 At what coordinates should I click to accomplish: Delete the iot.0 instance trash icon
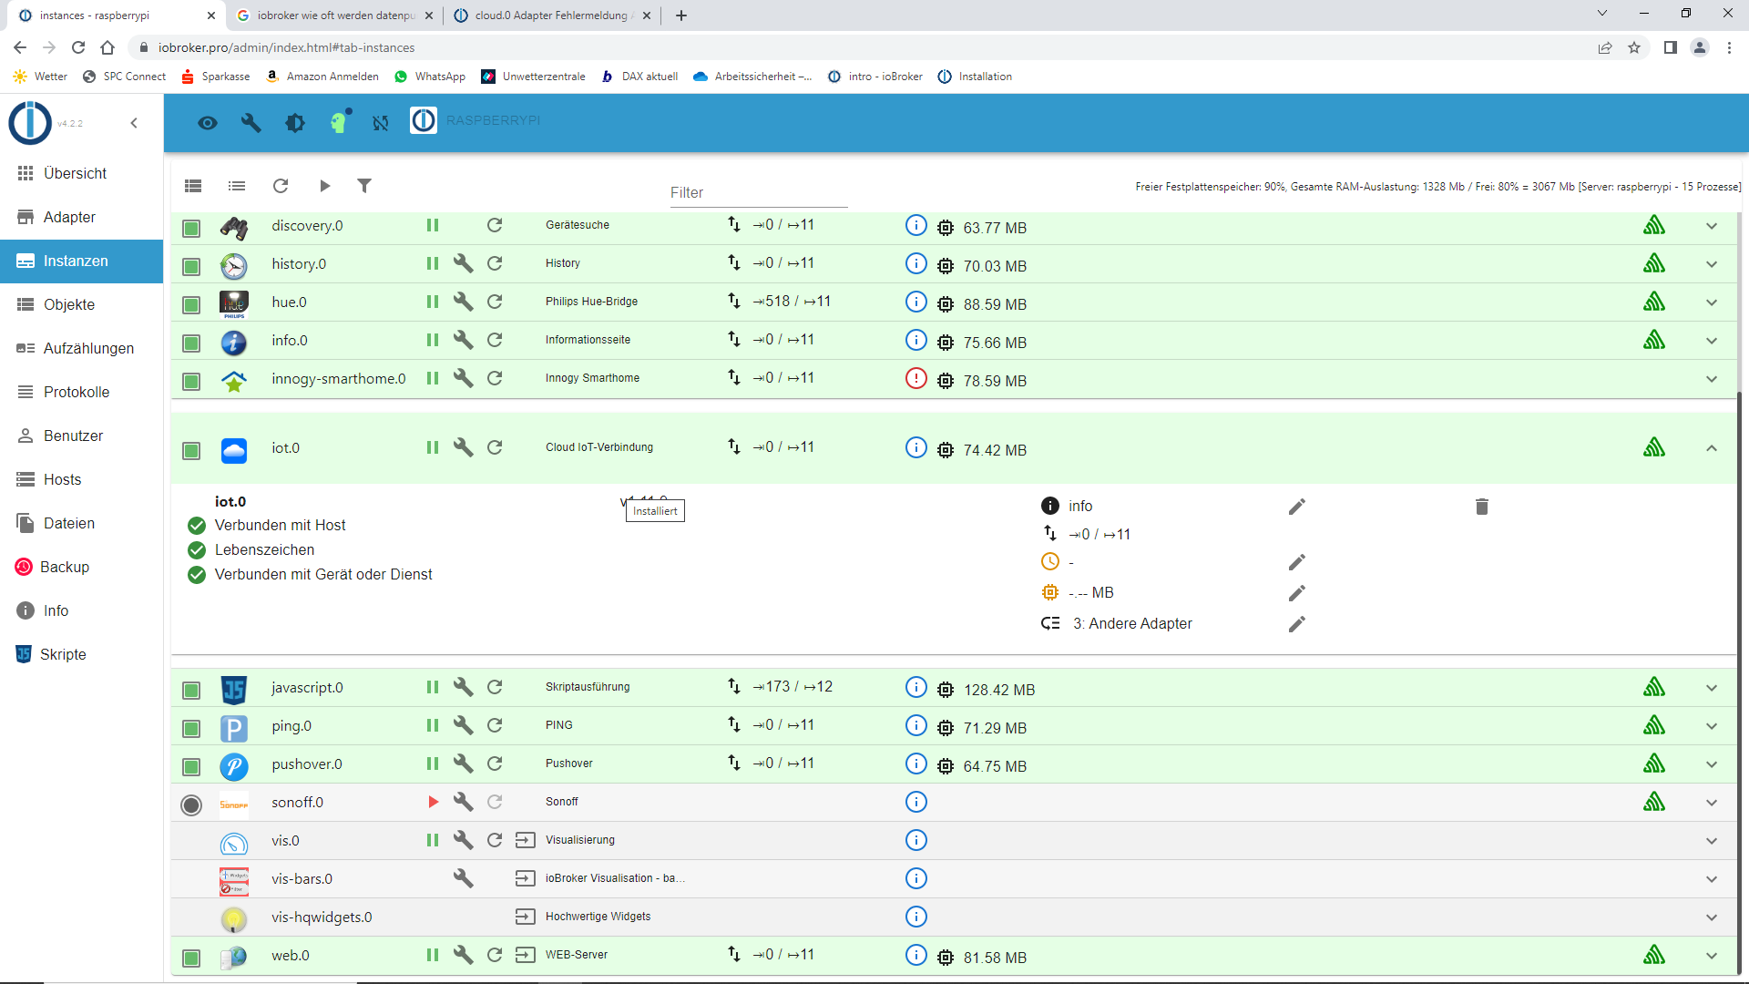point(1482,507)
